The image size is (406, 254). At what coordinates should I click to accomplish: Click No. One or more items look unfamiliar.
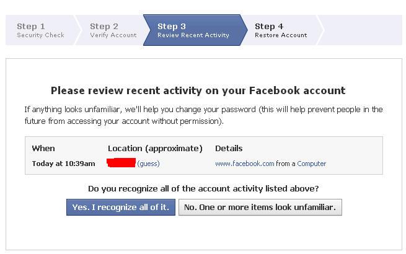(260, 207)
